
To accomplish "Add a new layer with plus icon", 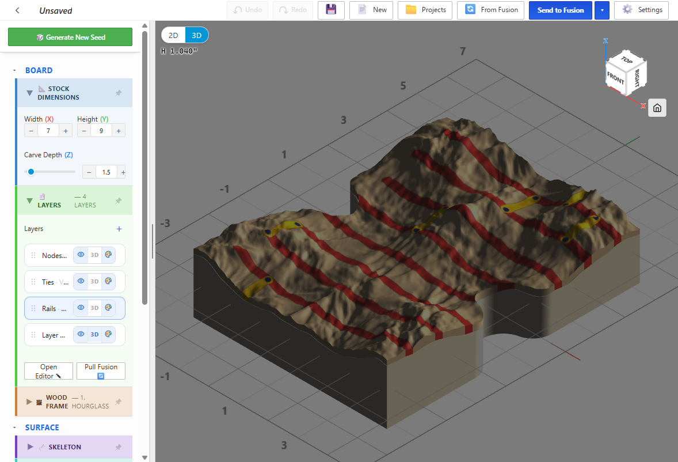I will [x=119, y=229].
